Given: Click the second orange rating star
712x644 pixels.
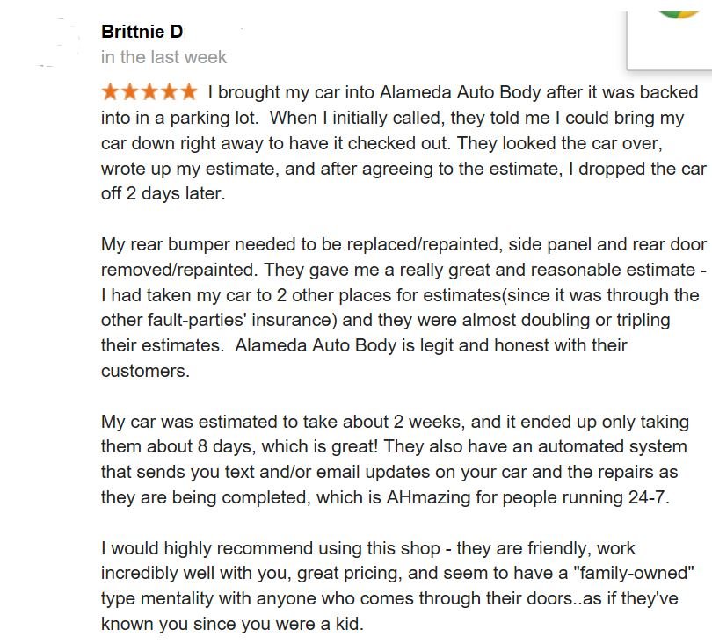Looking at the screenshot, I should click(130, 91).
